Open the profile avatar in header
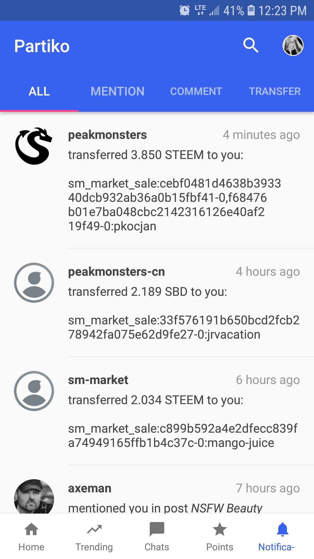 293,45
